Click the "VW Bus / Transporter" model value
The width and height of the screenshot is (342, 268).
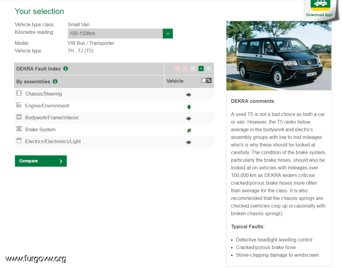(x=91, y=43)
